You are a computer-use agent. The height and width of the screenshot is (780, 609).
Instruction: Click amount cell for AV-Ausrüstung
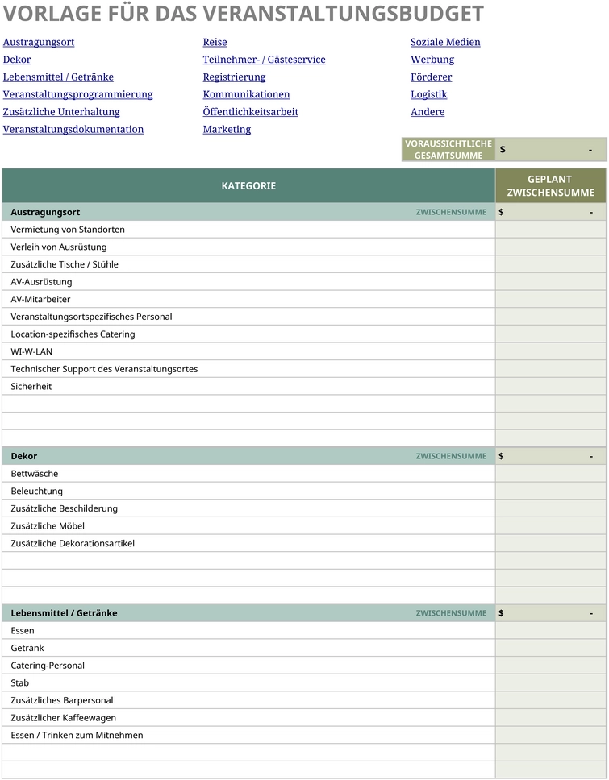551,281
